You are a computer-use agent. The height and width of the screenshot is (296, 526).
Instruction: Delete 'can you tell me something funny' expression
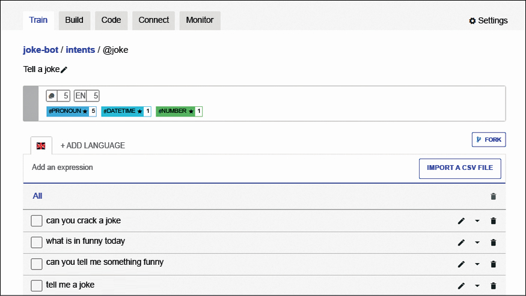494,264
